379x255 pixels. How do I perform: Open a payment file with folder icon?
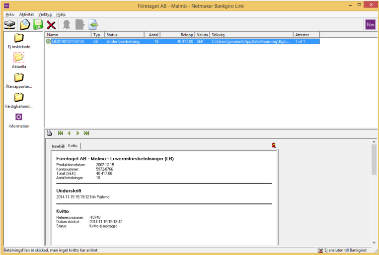pyautogui.click(x=25, y=25)
